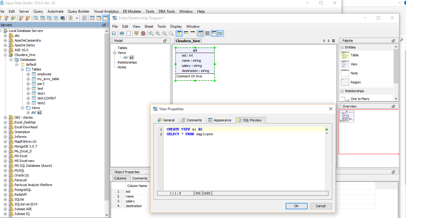Click SQL line "SELECT * FROM employee"
This screenshot has width=425, height=218.
click(190, 134)
